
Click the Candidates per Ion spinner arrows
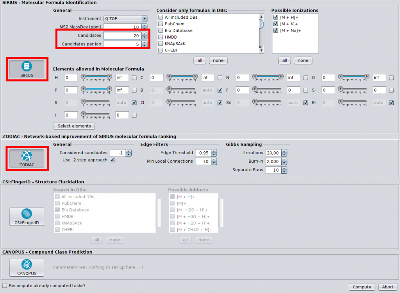pyautogui.click(x=145, y=44)
